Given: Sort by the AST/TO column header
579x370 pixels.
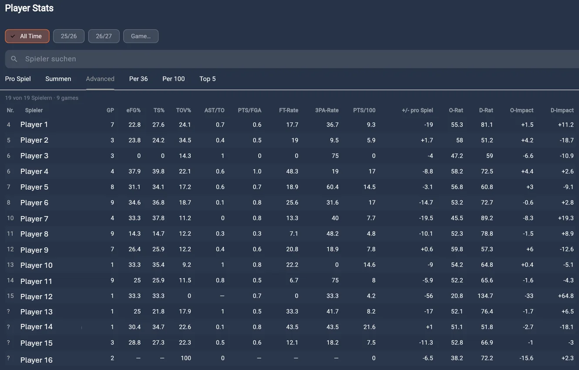Looking at the screenshot, I should [x=215, y=110].
